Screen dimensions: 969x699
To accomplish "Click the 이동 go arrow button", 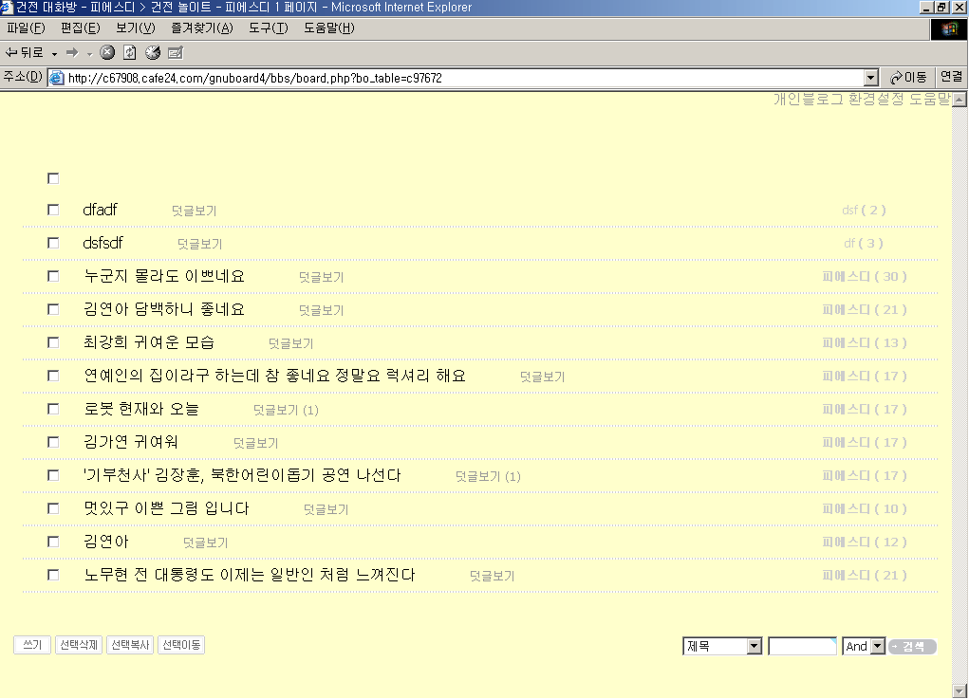I will click(908, 78).
